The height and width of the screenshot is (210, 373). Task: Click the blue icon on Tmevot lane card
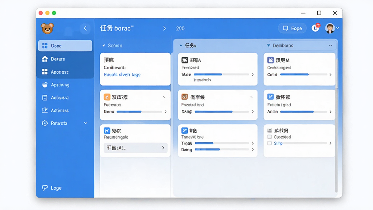(x=185, y=131)
